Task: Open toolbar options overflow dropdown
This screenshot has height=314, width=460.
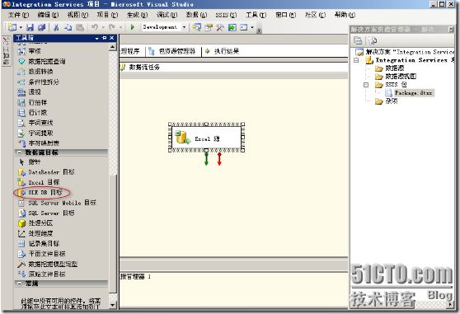Action: (260, 30)
